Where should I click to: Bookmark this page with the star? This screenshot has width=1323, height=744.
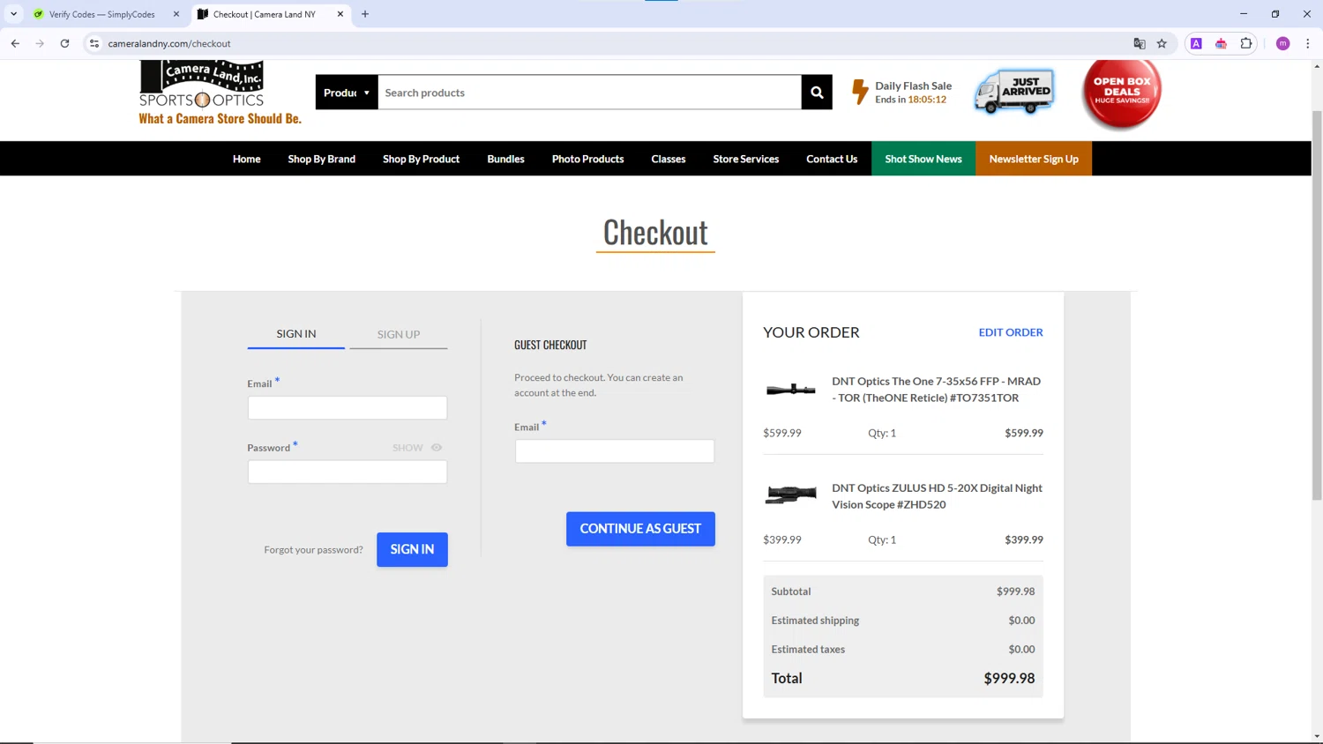point(1162,43)
